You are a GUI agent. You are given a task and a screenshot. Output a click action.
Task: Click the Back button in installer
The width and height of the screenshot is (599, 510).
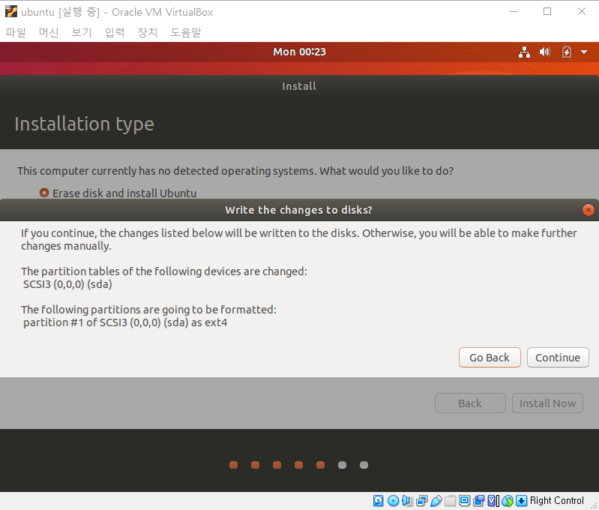[470, 403]
